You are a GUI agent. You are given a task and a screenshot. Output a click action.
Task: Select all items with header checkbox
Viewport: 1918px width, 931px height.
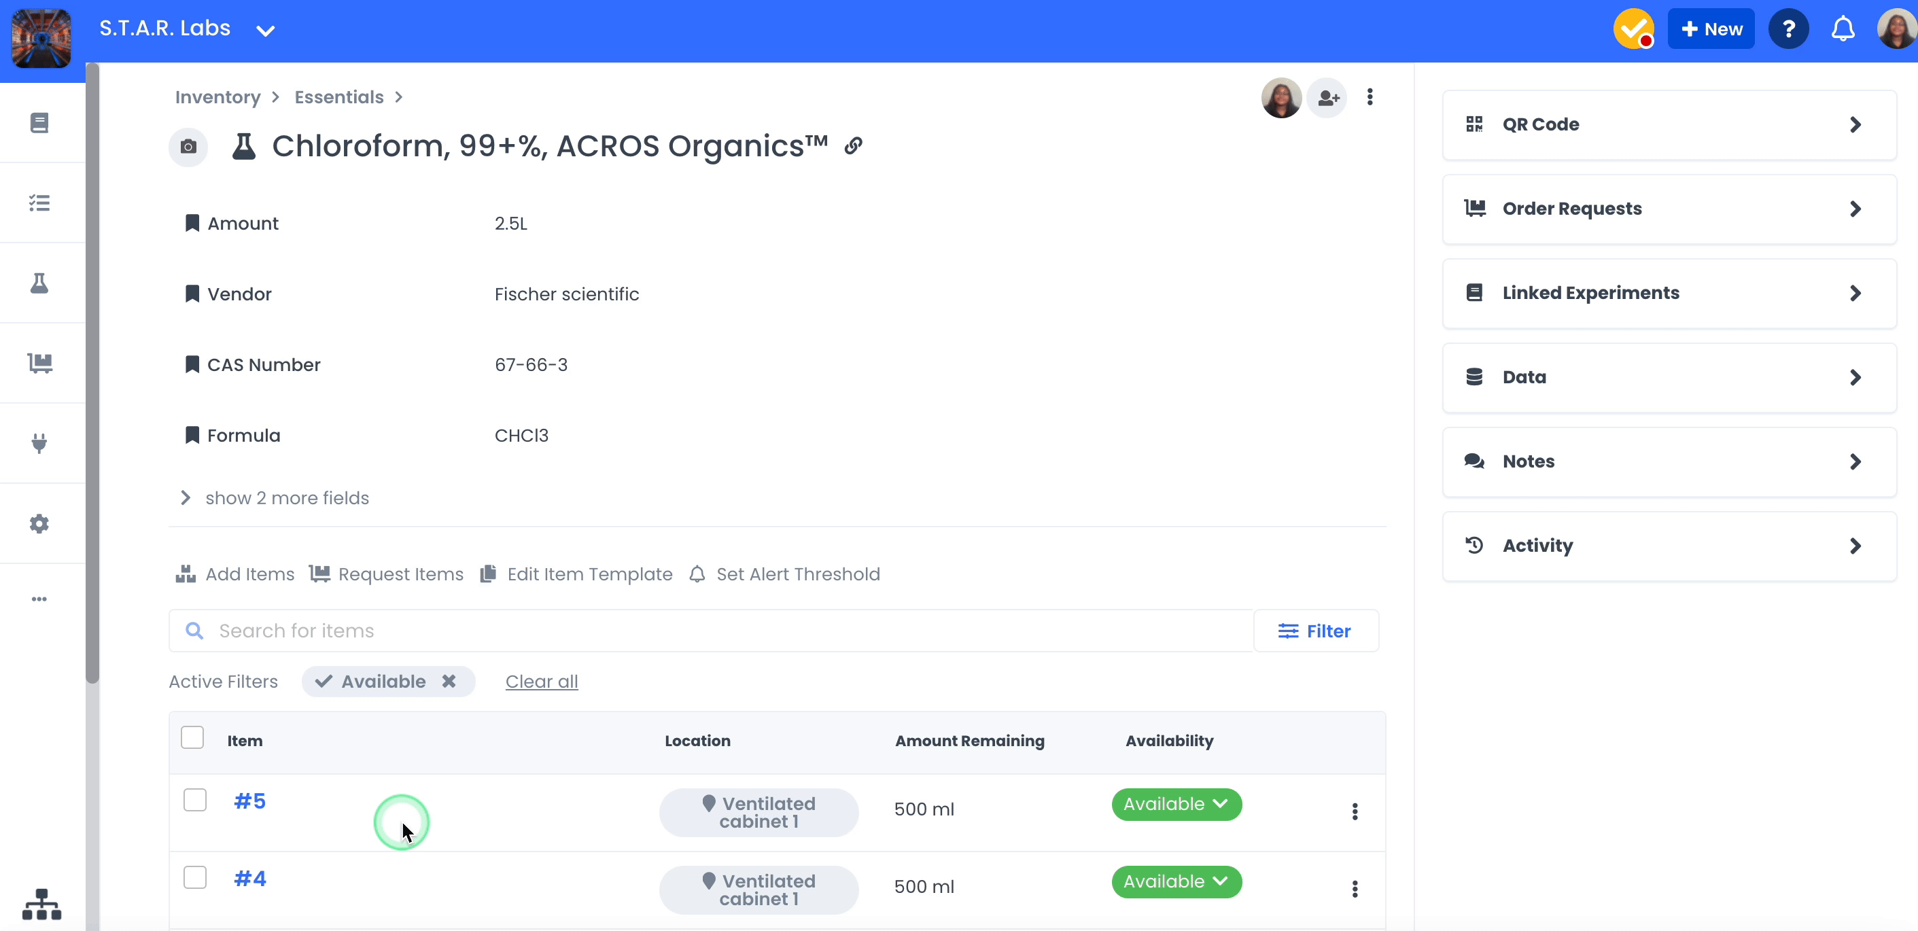[192, 737]
